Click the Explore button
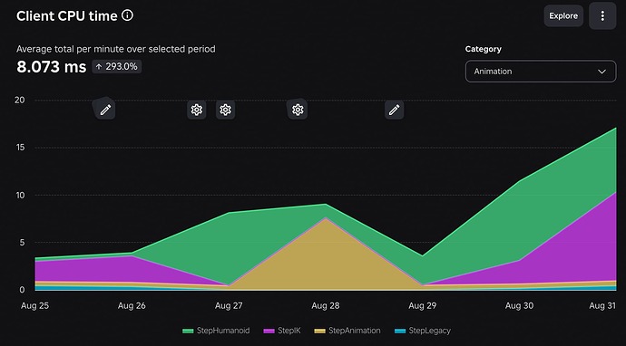 click(x=563, y=16)
